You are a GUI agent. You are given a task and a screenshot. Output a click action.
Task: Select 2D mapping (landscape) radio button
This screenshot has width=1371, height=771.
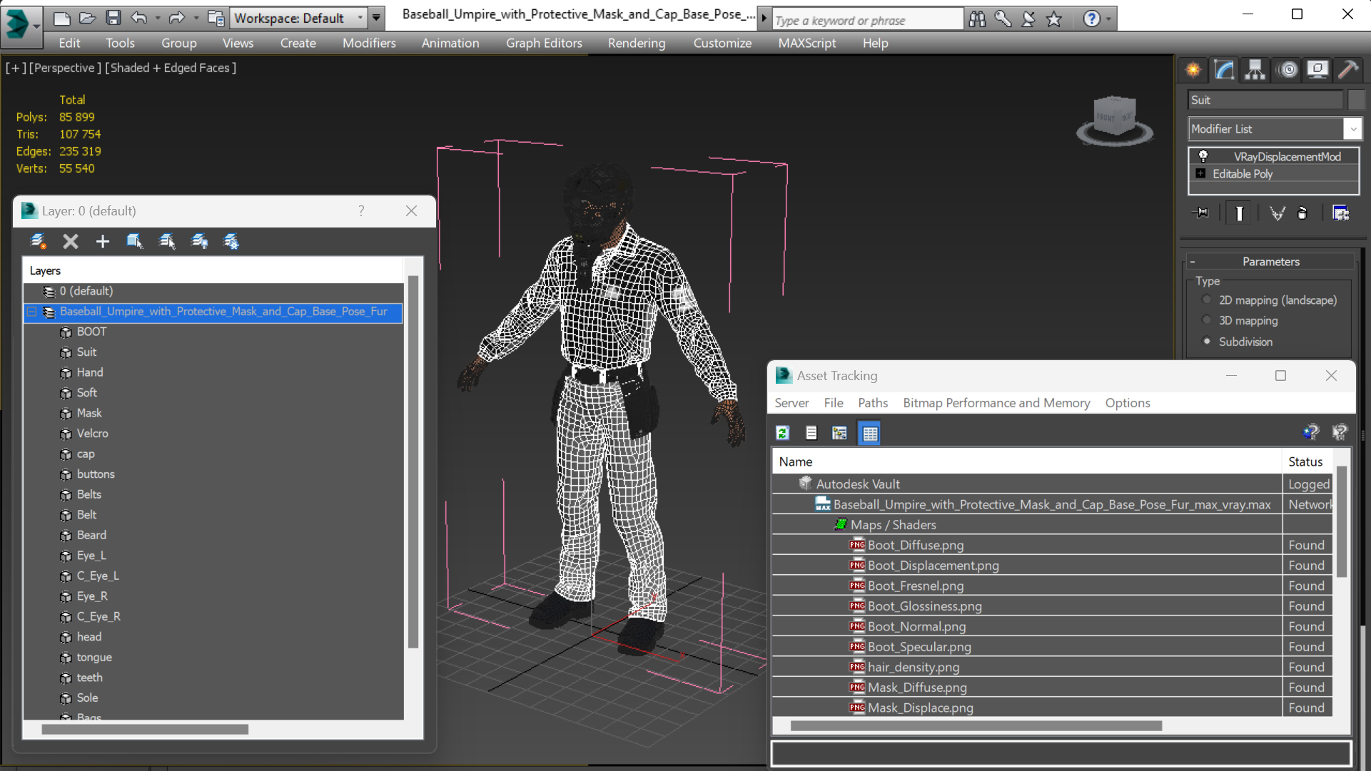point(1207,300)
